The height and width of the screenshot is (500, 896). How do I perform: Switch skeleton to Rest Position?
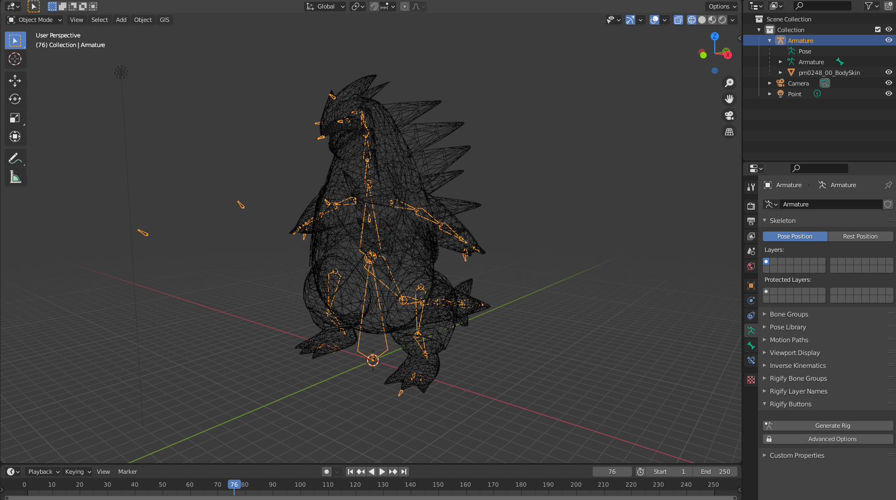click(860, 236)
